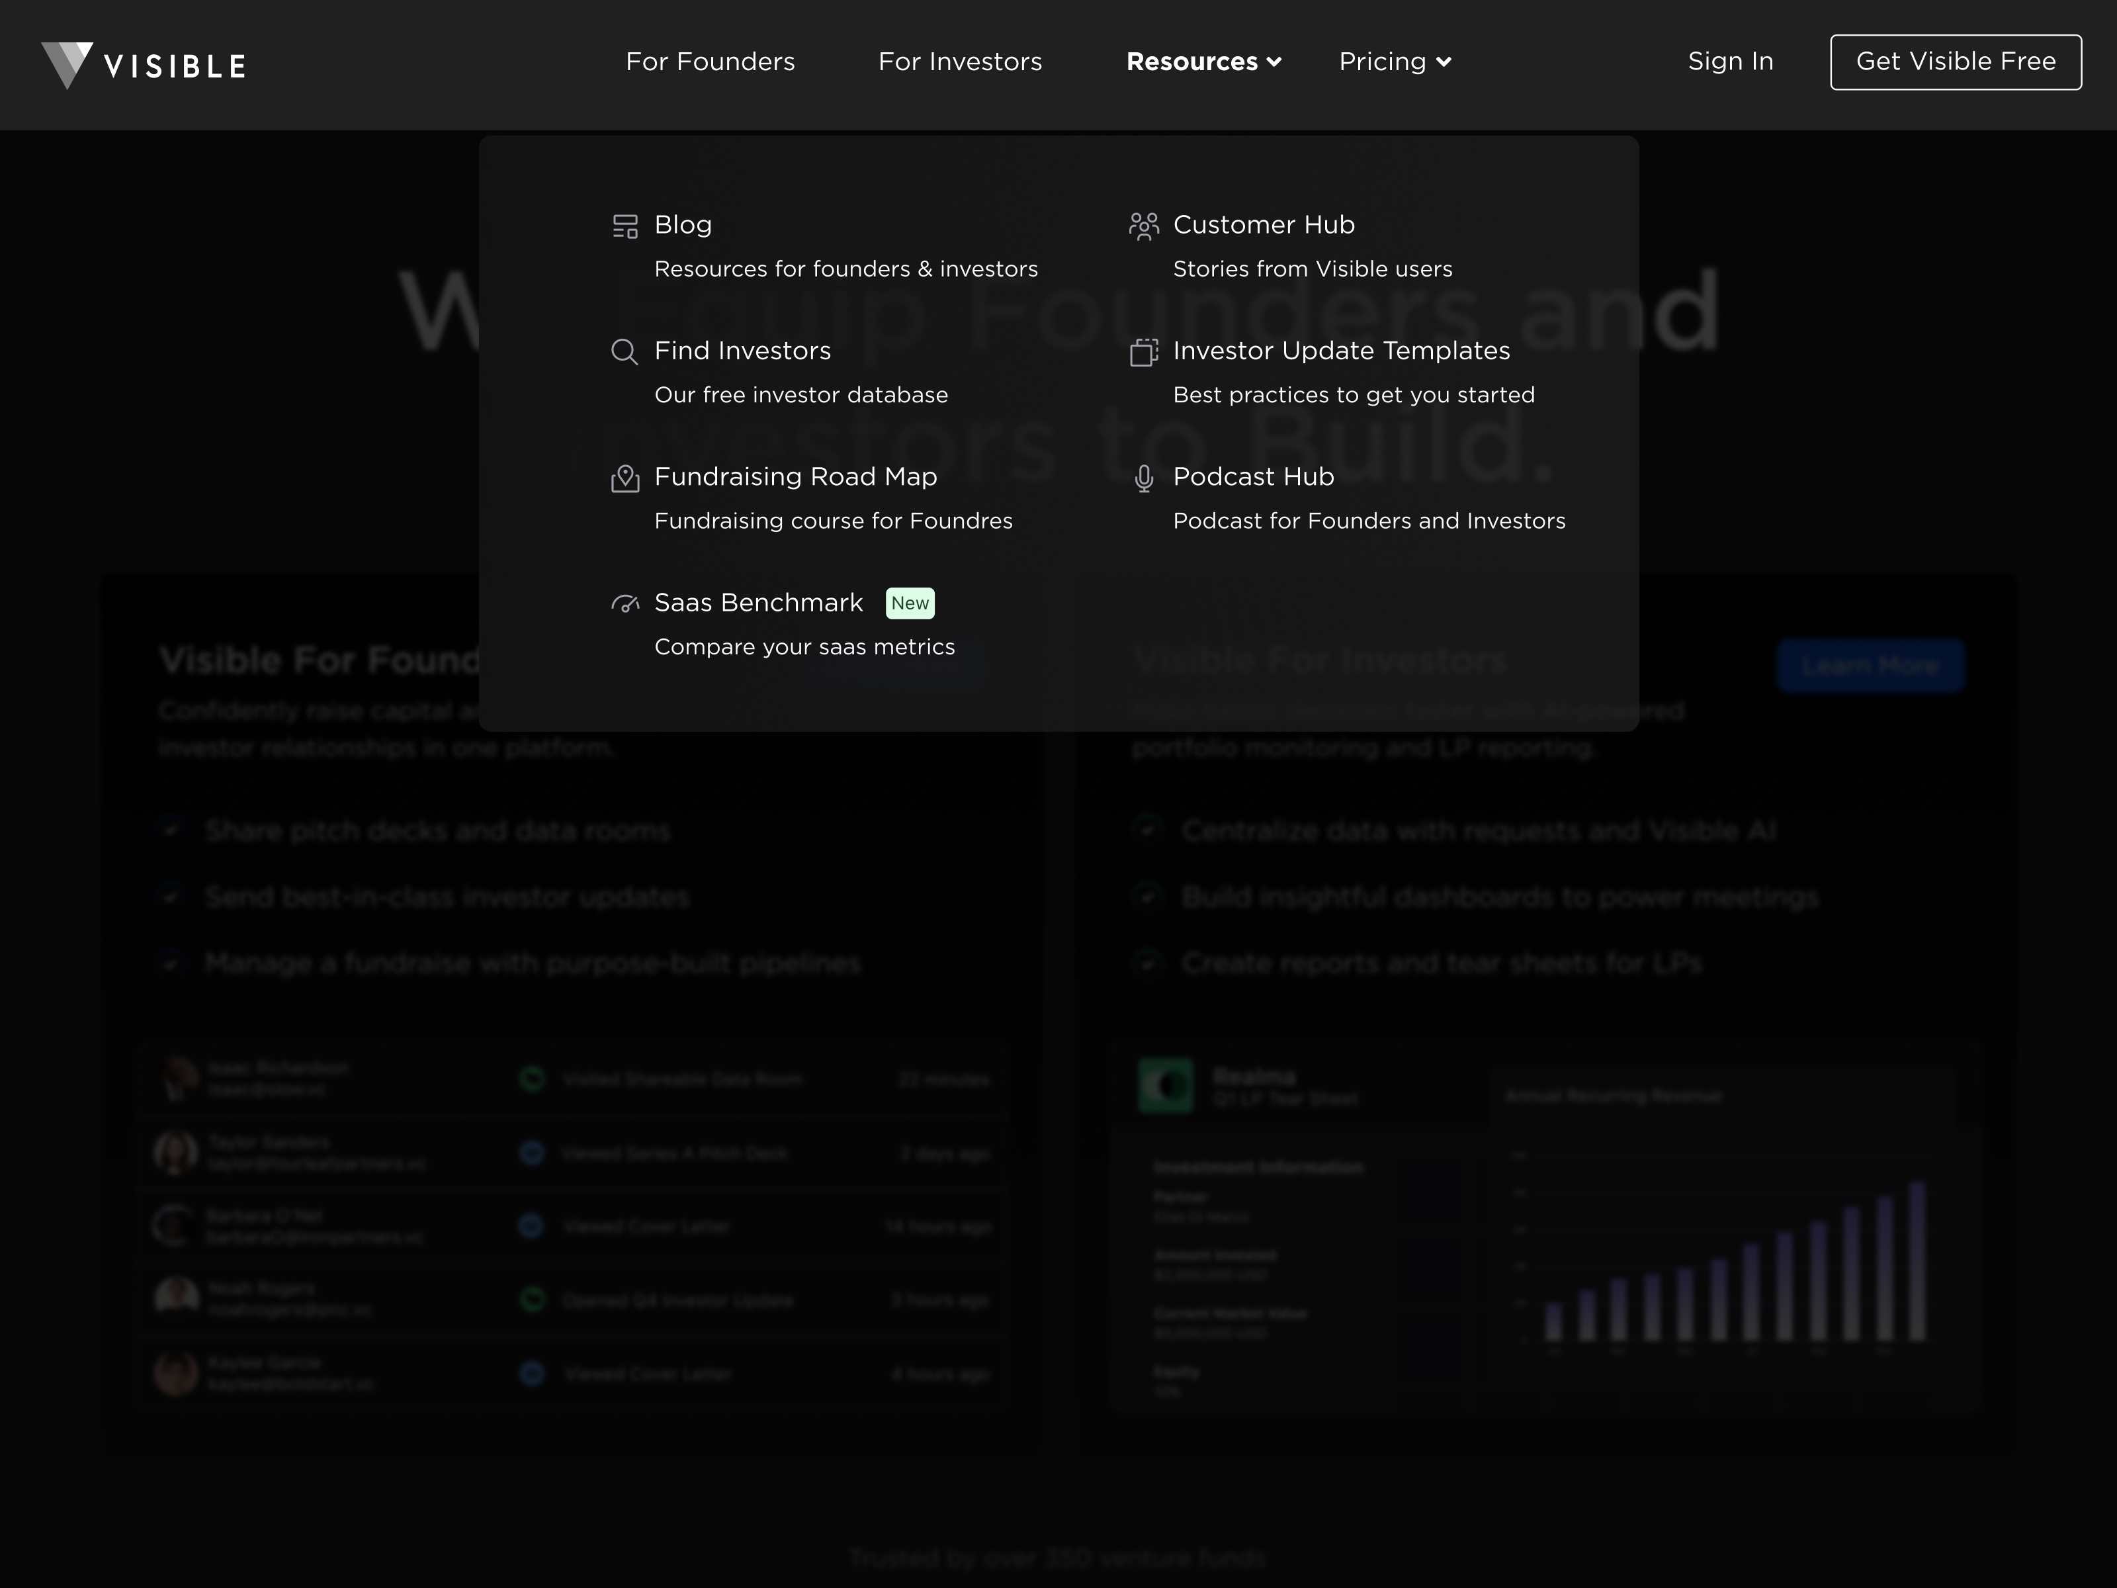The image size is (2117, 1588).
Task: Click the Find Investors magnifier icon
Action: 625,351
